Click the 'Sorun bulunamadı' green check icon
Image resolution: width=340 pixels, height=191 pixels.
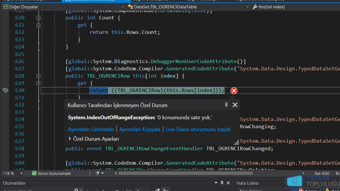(x=34, y=173)
